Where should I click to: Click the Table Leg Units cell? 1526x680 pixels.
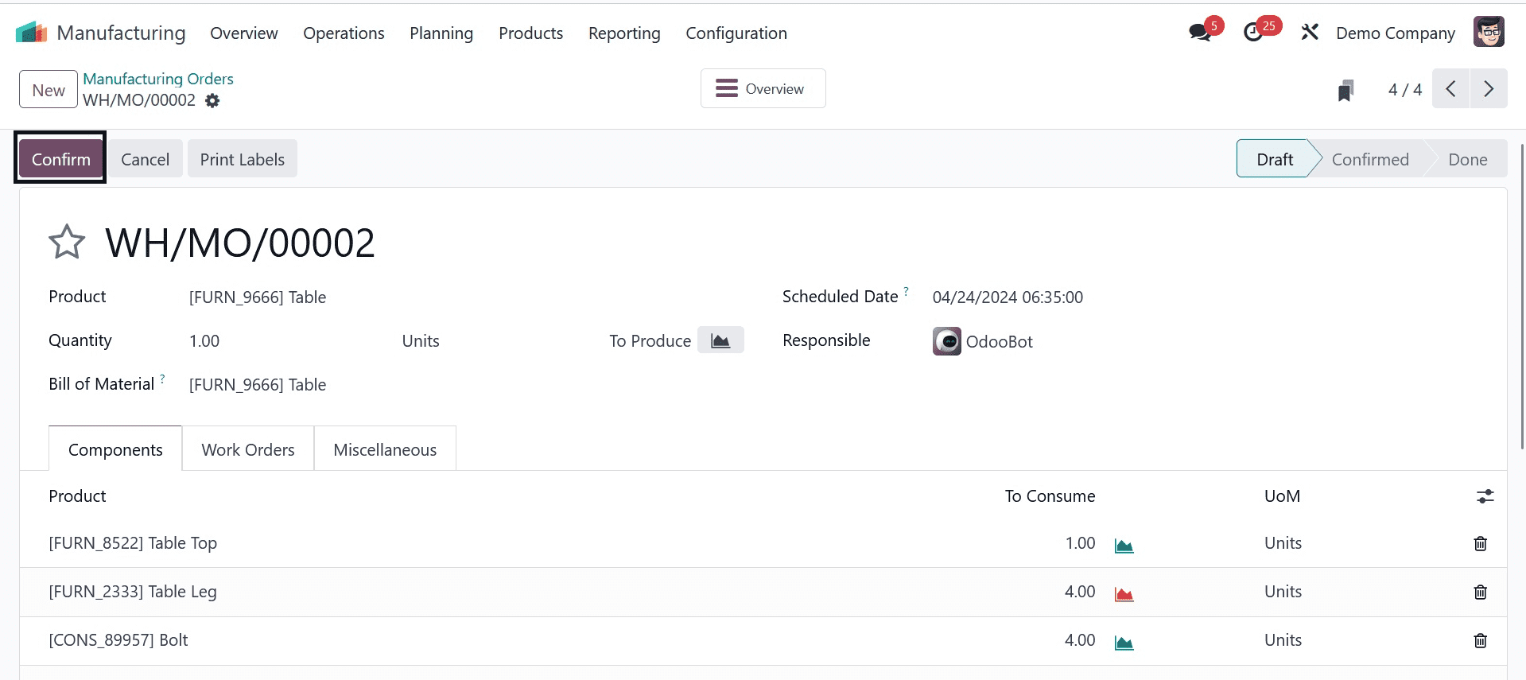tap(1283, 592)
